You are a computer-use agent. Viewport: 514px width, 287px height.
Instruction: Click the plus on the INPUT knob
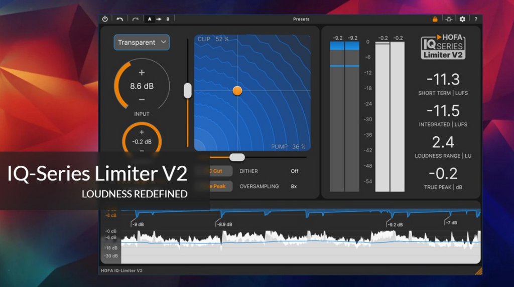[142, 72]
